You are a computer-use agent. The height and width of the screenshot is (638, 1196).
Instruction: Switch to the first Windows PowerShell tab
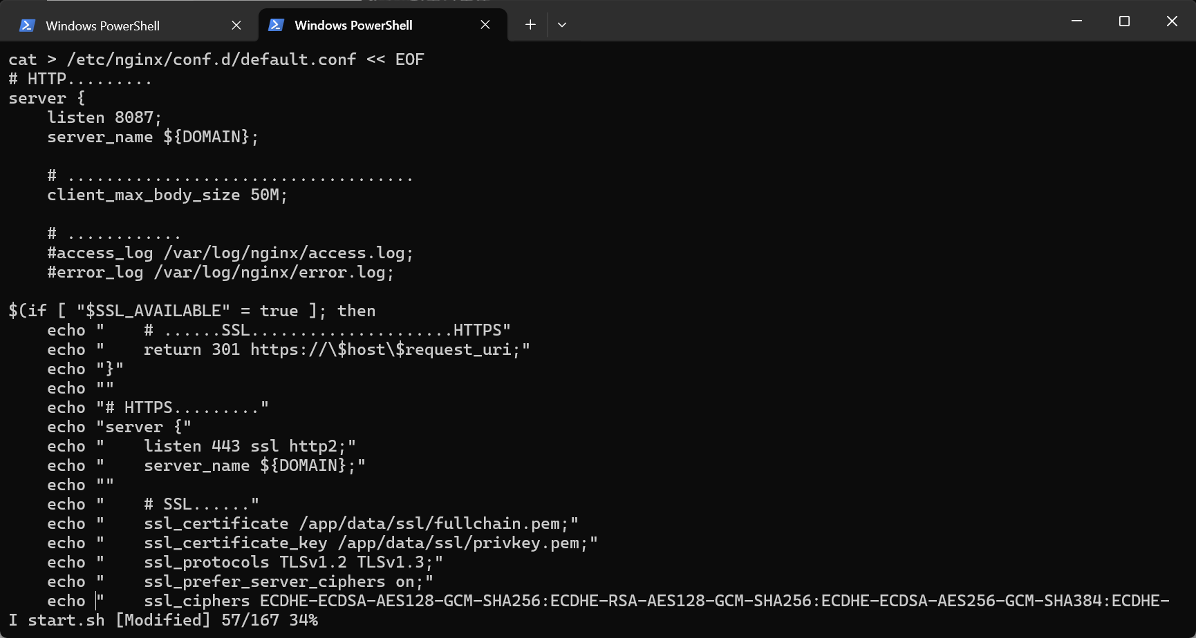coord(102,25)
